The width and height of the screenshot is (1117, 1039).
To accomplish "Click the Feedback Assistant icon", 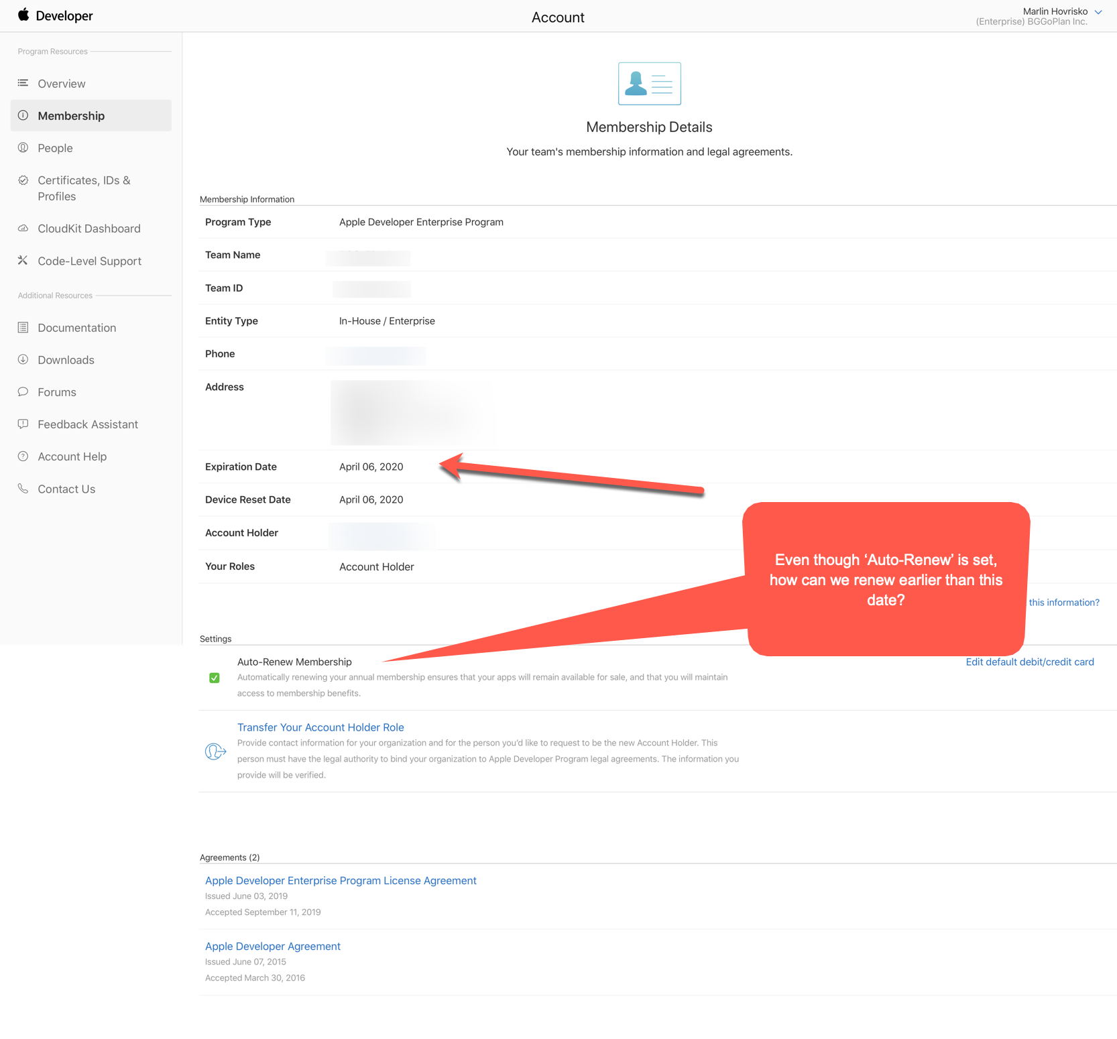I will [x=23, y=424].
